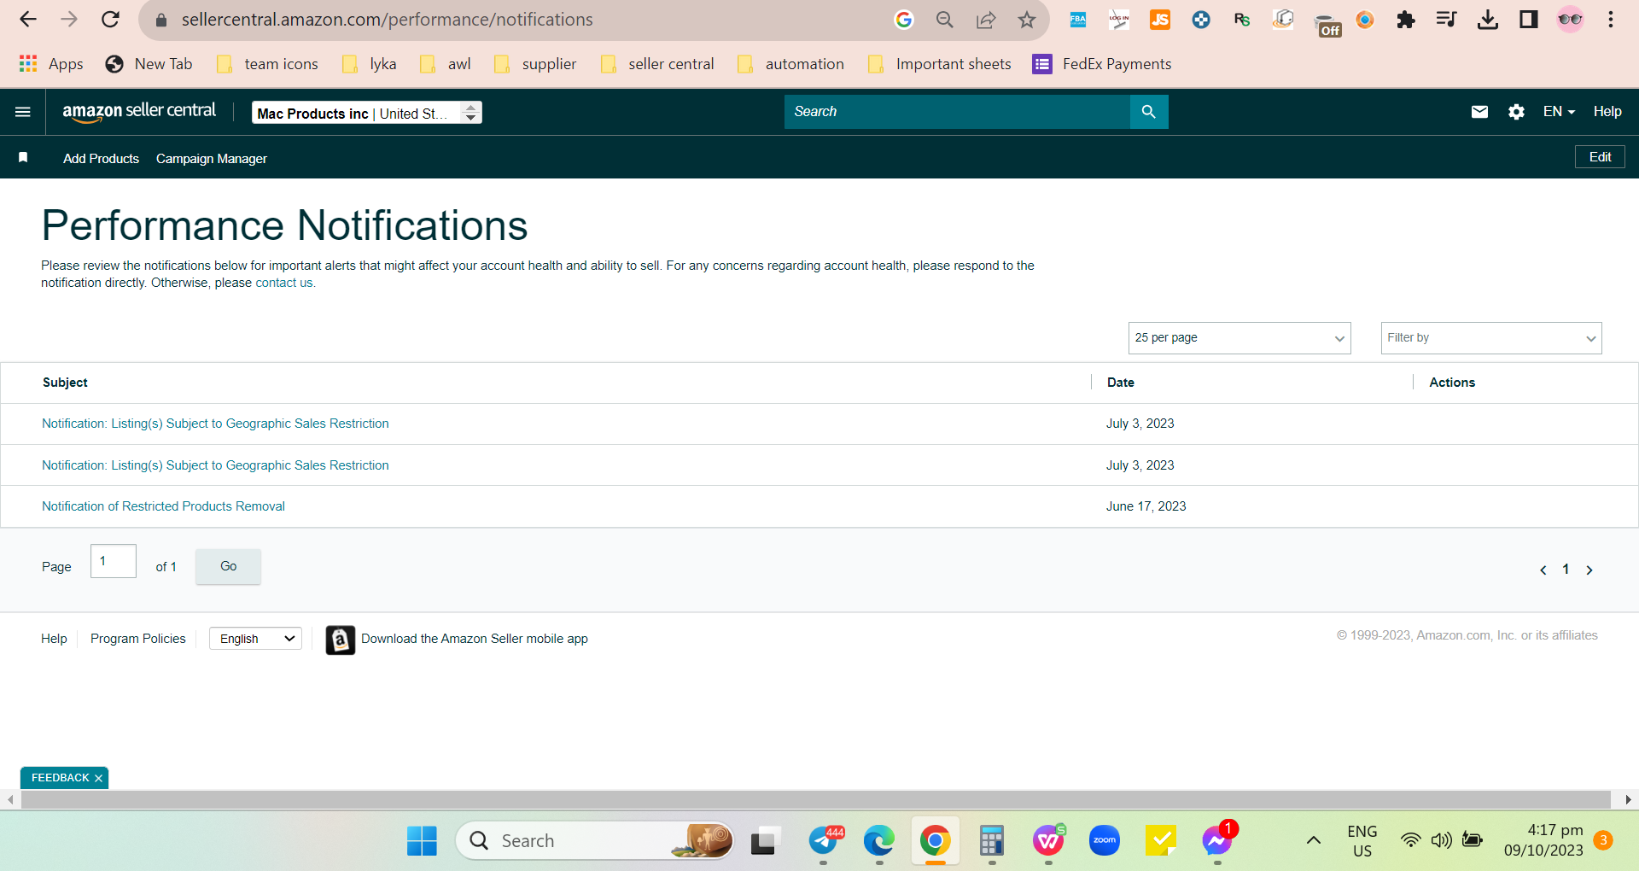Open the Windows Start menu
The image size is (1639, 871).
[x=422, y=841]
